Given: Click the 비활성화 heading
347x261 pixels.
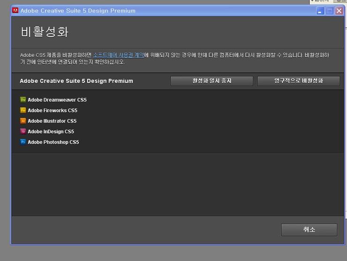Looking at the screenshot, I should [x=45, y=32].
